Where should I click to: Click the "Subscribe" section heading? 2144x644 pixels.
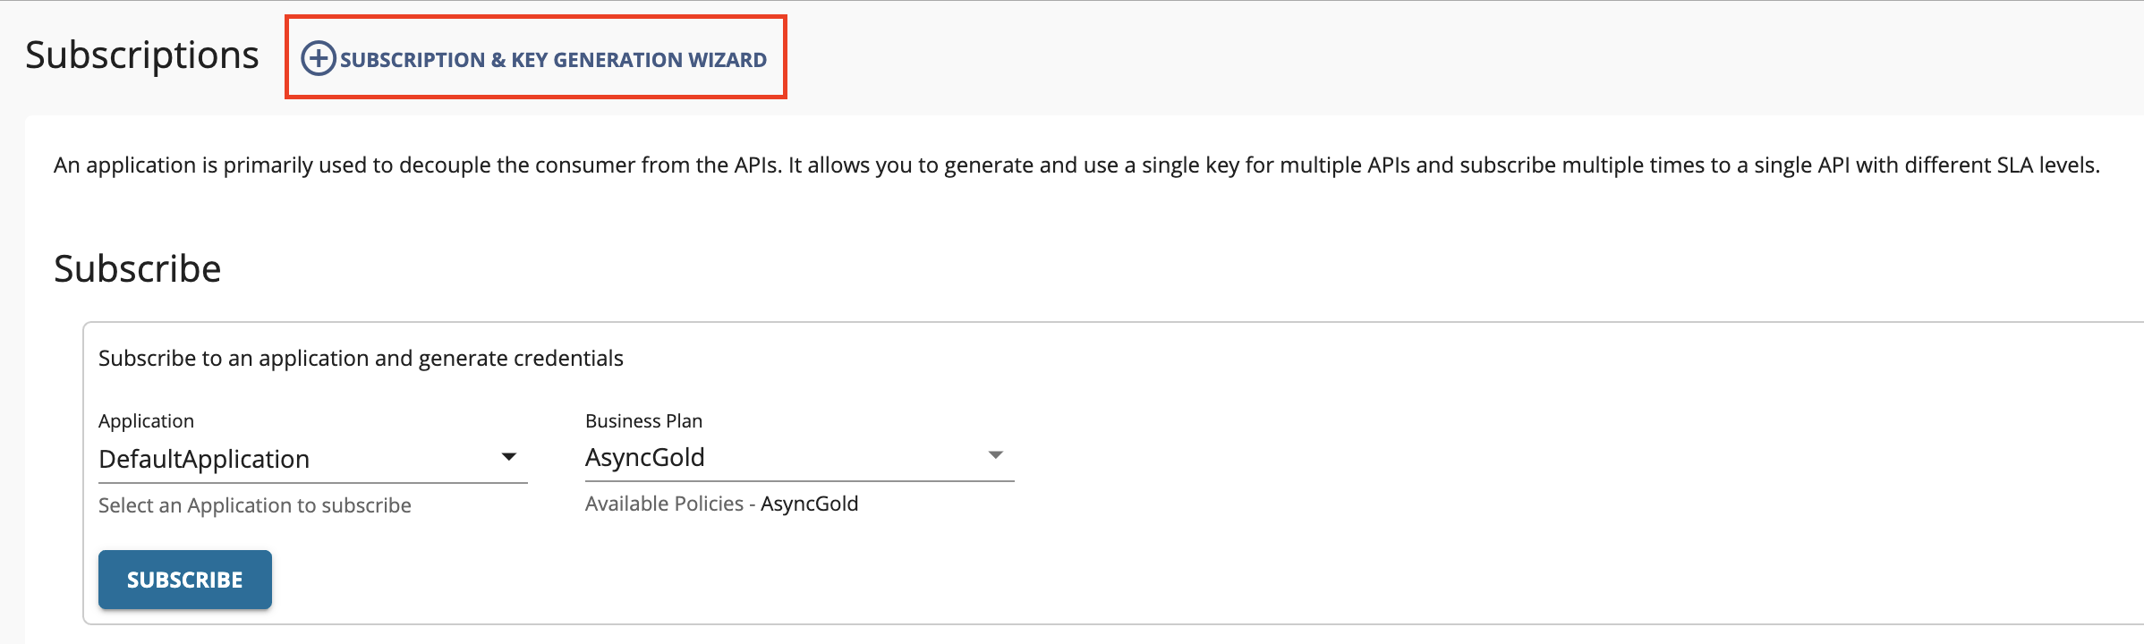point(138,269)
